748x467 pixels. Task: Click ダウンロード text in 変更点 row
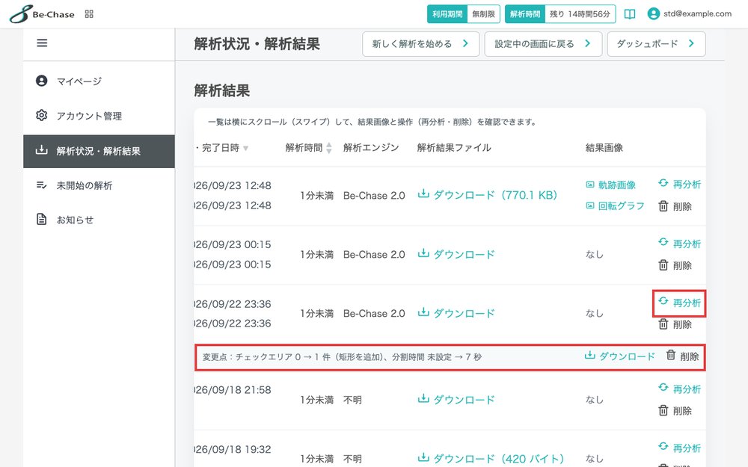(627, 356)
